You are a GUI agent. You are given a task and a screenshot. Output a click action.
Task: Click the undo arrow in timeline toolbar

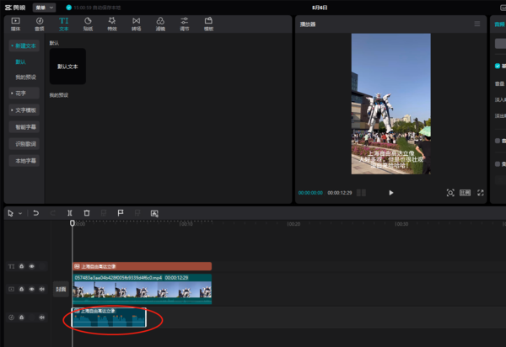[36, 213]
